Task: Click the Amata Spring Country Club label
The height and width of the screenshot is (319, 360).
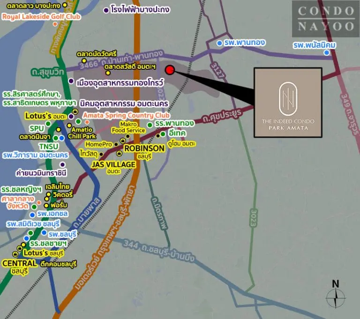Action: pos(126,115)
